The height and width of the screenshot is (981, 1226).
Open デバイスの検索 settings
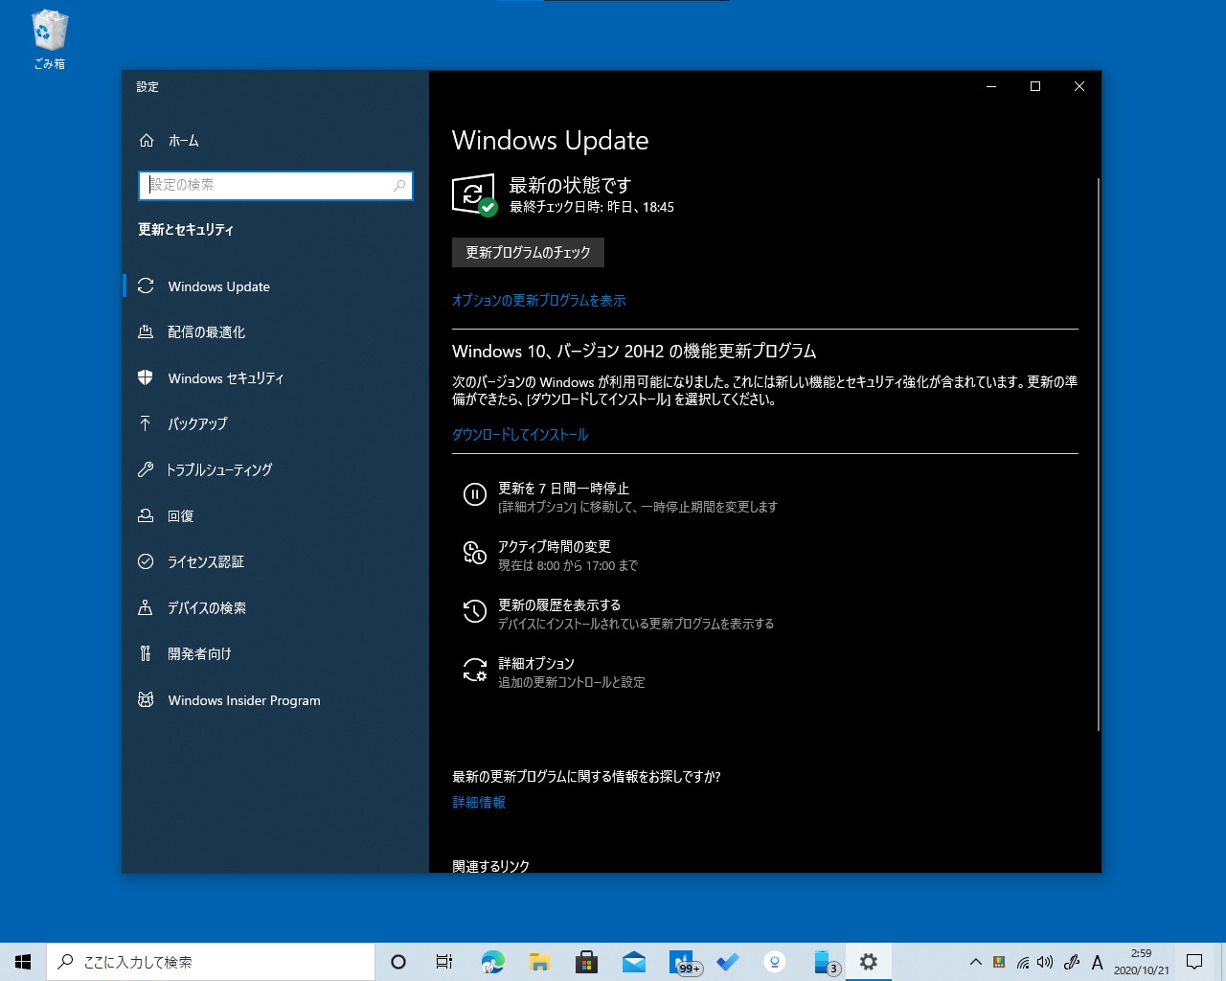[x=207, y=607]
